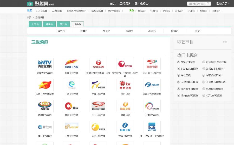Screen dimensions: 234x145
Task: Click 更多 next to 综艺节目
Action: click(x=225, y=42)
